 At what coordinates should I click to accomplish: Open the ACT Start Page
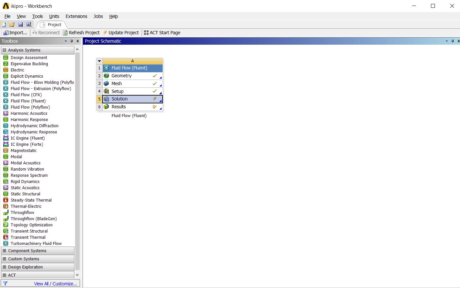[162, 33]
